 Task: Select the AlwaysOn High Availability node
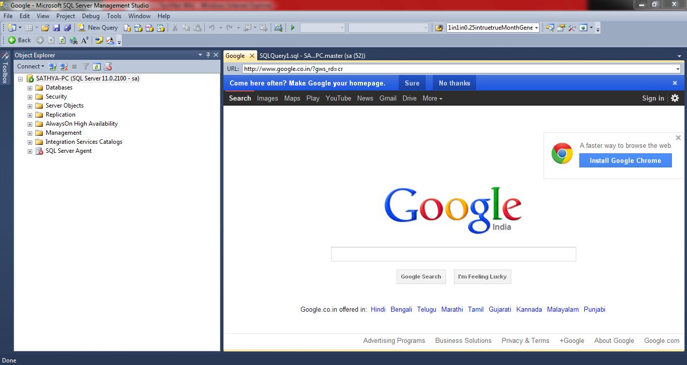coord(82,124)
